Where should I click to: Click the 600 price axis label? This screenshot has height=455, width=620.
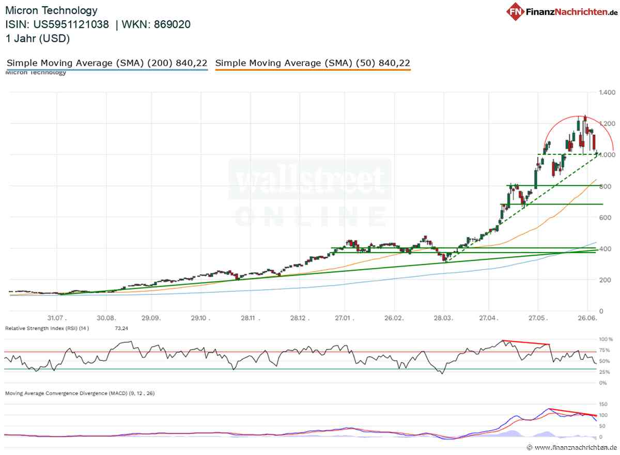coord(606,217)
